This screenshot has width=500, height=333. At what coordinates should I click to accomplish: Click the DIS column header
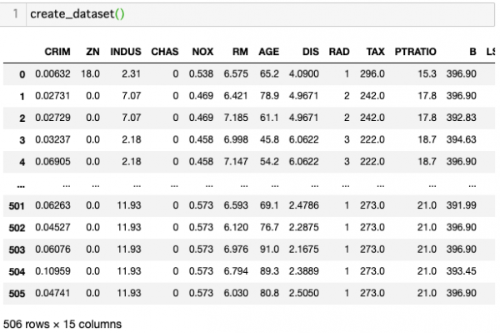[311, 52]
